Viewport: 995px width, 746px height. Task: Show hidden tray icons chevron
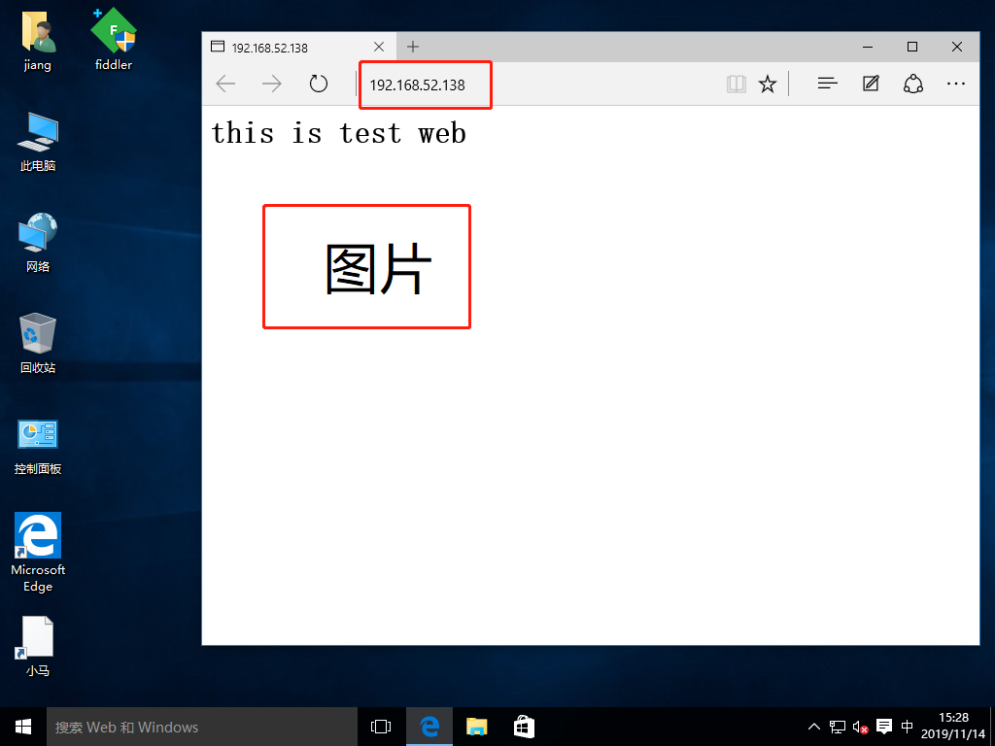[x=813, y=727]
